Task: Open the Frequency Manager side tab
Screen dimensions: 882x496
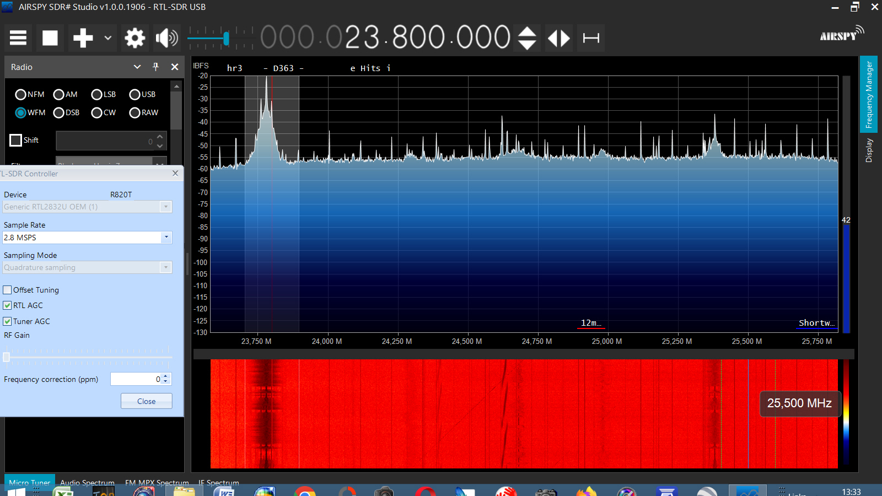Action: pos(869,94)
